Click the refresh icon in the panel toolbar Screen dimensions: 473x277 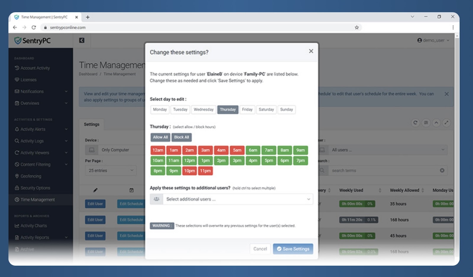point(415,123)
